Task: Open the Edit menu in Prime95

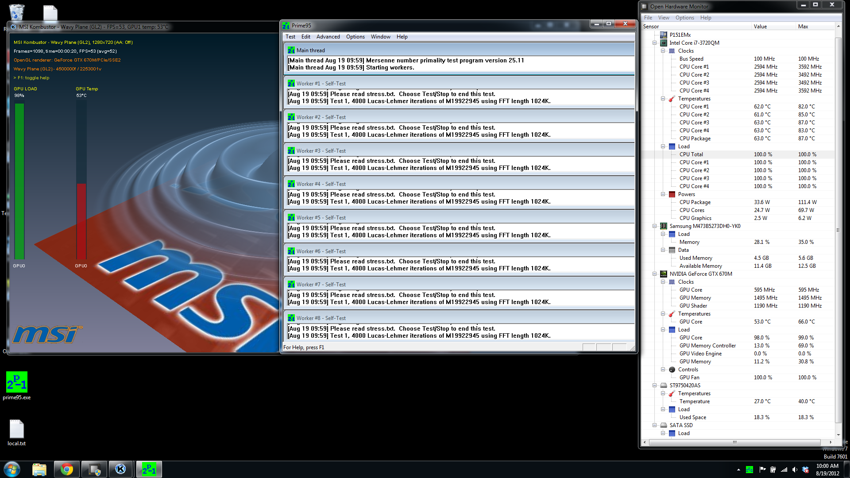Action: pos(306,37)
